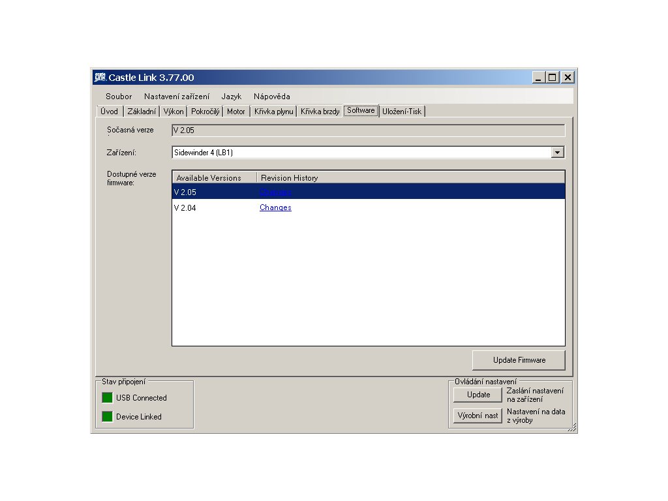Minimize the Castle Link window
This screenshot has width=668, height=501.
pyautogui.click(x=538, y=77)
